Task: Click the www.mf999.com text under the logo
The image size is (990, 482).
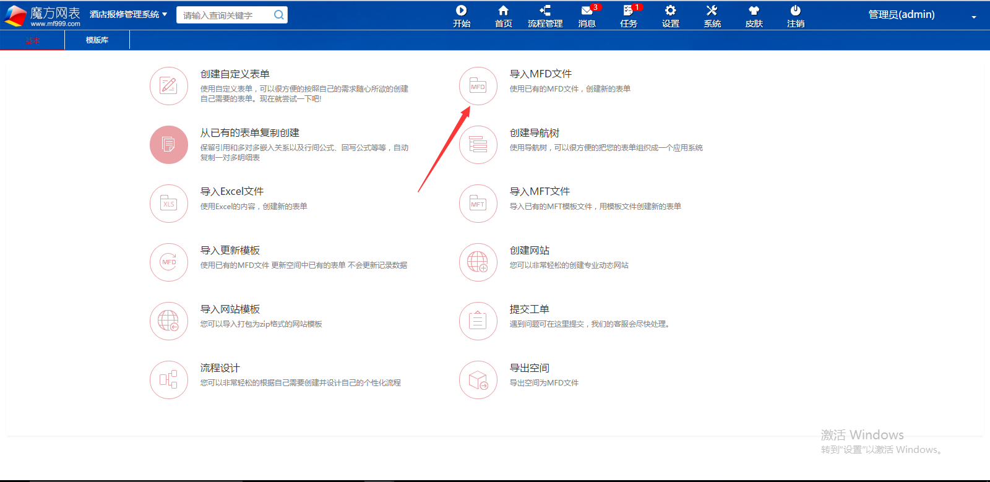Action: tap(56, 24)
